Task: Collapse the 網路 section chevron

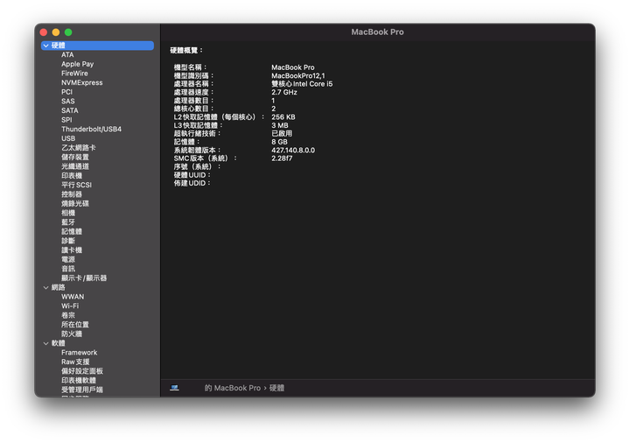Action: pos(45,287)
